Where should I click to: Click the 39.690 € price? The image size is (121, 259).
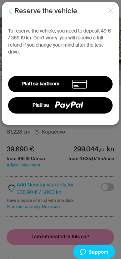(20, 149)
